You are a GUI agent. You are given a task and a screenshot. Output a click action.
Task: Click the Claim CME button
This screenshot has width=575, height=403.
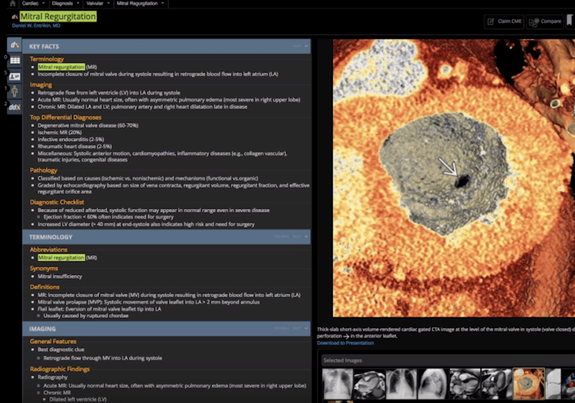coord(504,21)
